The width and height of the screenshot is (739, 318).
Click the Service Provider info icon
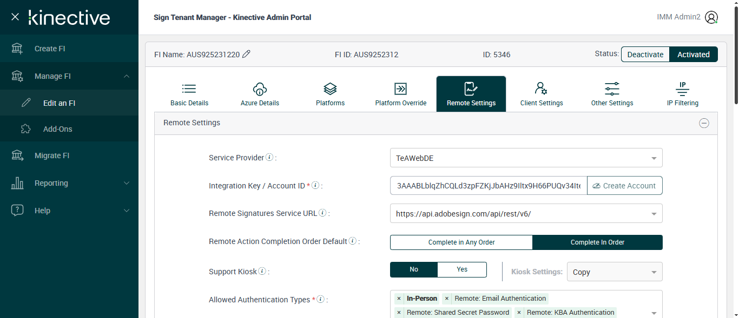coord(269,158)
